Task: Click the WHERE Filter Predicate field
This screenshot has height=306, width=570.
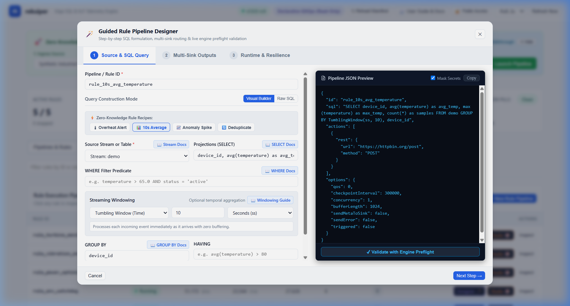Action: (x=191, y=181)
